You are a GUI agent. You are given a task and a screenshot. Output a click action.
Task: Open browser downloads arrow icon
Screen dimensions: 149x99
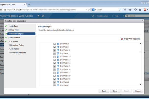coord(125,10)
